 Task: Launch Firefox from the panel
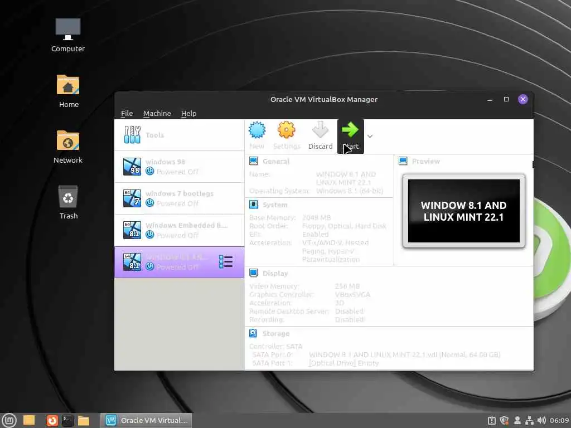[x=52, y=420]
